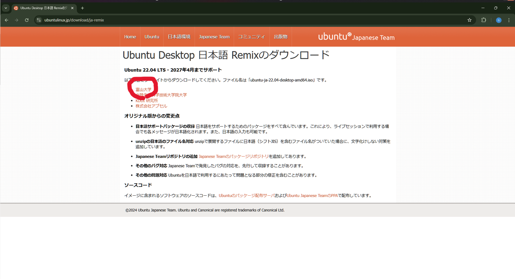This screenshot has width=515, height=279.
Task: Close the Ubuntu Desktop Remix tab
Action: tap(72, 8)
